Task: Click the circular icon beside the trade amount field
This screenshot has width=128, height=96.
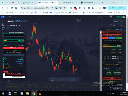Action: coord(121,26)
